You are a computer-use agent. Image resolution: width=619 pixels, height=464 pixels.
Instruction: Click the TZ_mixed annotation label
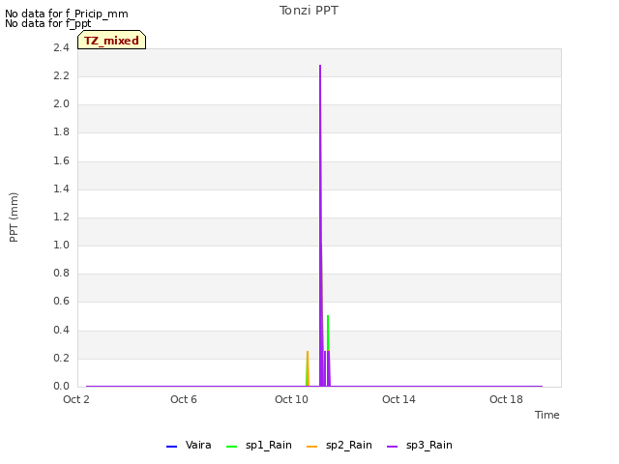click(x=112, y=41)
